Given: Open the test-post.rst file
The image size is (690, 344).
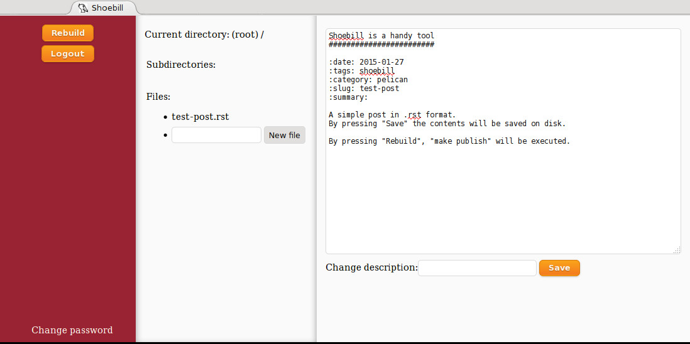Looking at the screenshot, I should click(200, 117).
